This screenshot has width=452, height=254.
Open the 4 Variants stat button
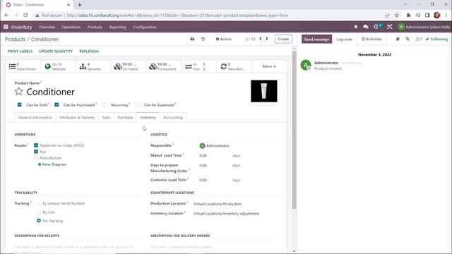pyautogui.click(x=93, y=66)
